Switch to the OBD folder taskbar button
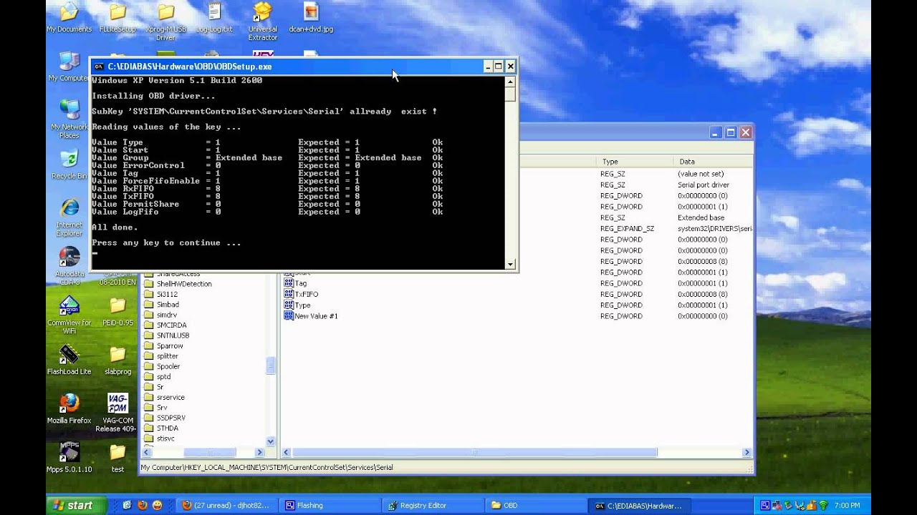 [x=535, y=505]
